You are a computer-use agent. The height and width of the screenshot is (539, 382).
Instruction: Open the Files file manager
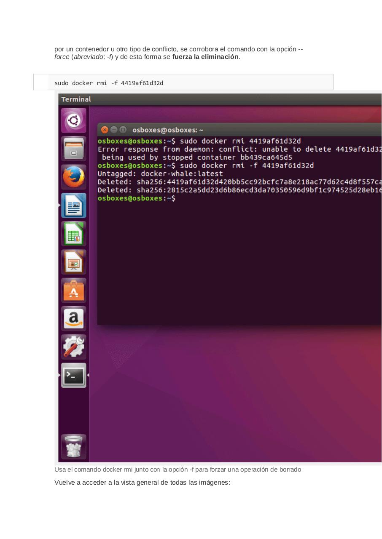coord(73,148)
